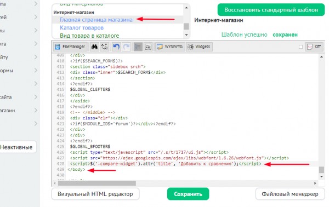Save the template with Сохранить

(188, 194)
